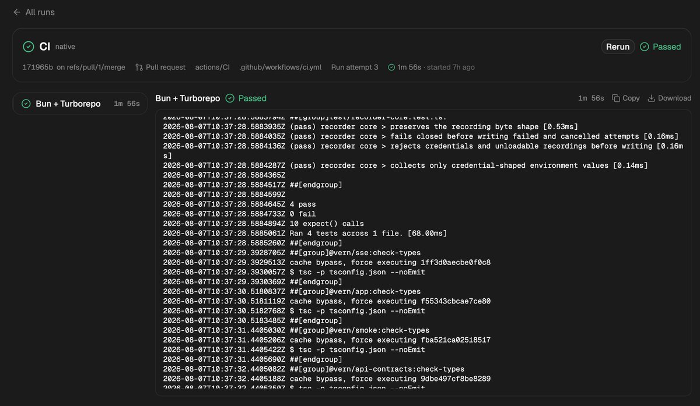
Task: Click the check icon beside header Passed
Action: [645, 47]
